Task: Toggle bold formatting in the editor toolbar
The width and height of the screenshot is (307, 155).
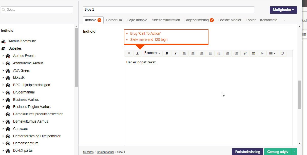Action: click(x=167, y=53)
